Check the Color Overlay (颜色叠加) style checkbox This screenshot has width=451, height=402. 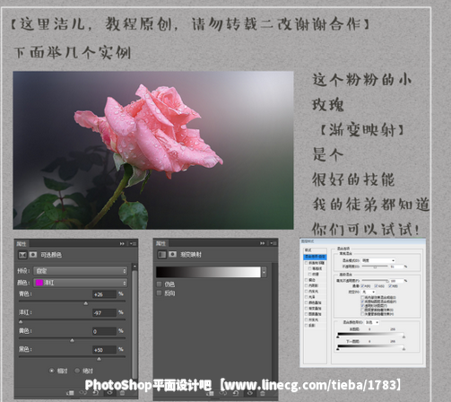(x=306, y=302)
